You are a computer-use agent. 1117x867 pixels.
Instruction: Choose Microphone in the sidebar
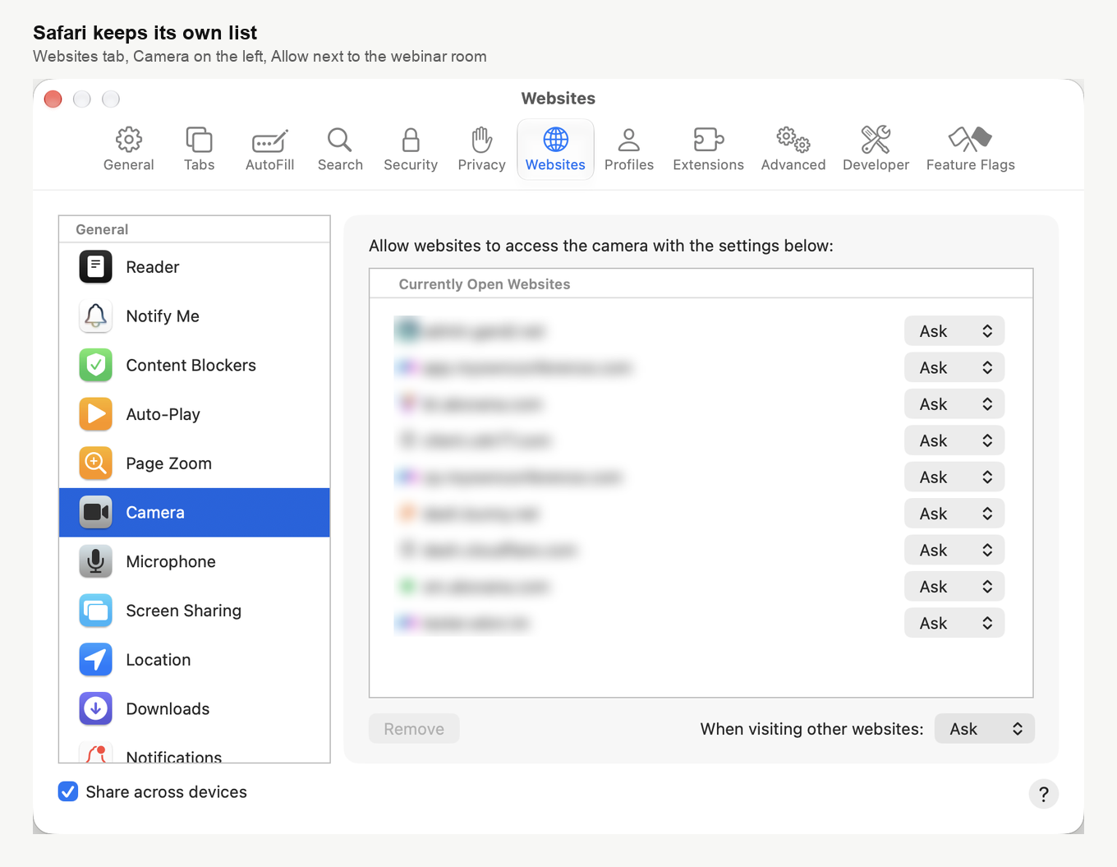195,562
